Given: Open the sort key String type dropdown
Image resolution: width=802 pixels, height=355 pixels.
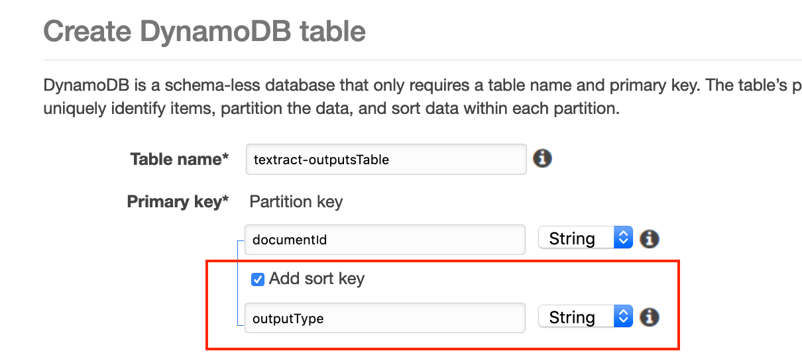Looking at the screenshot, I should (x=585, y=317).
